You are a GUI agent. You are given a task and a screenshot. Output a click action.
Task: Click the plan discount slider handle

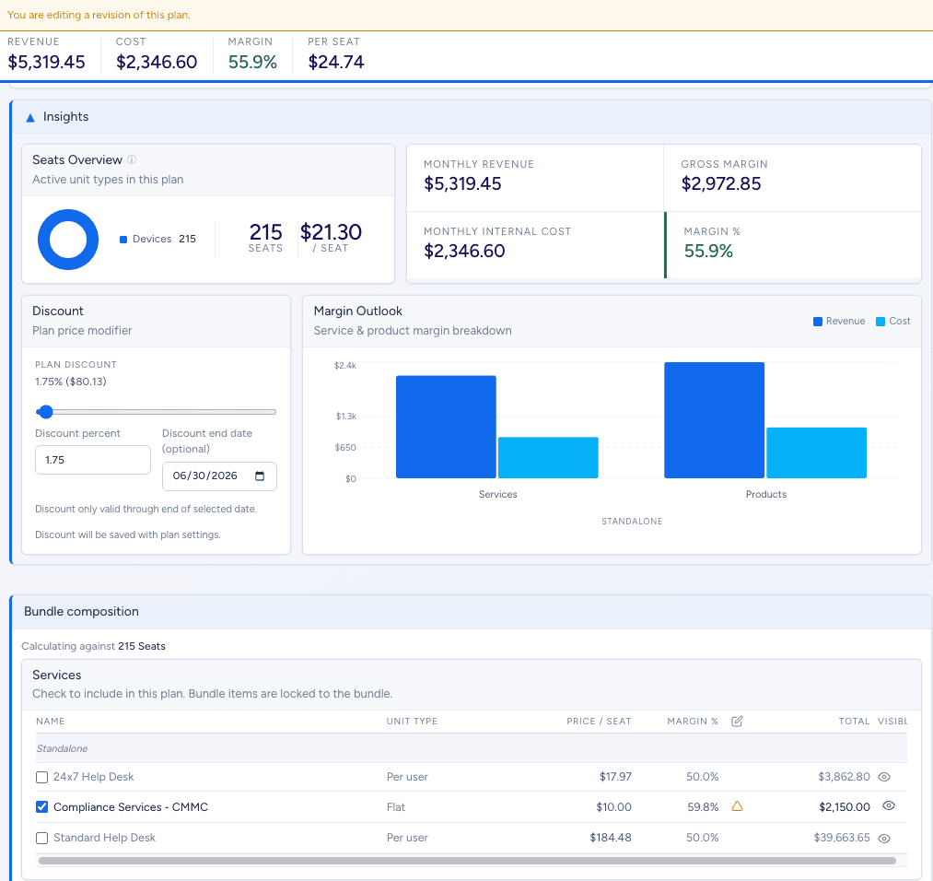click(x=45, y=412)
